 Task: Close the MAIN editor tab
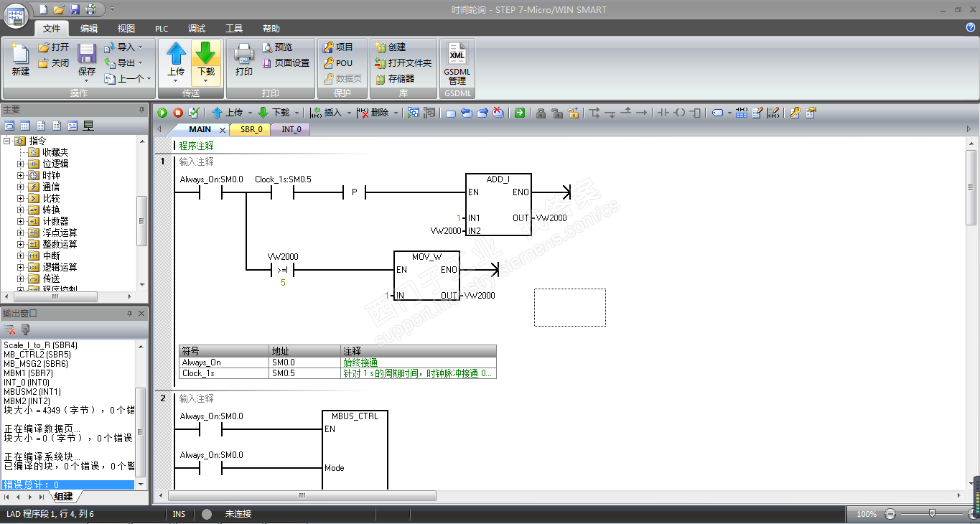[x=223, y=130]
